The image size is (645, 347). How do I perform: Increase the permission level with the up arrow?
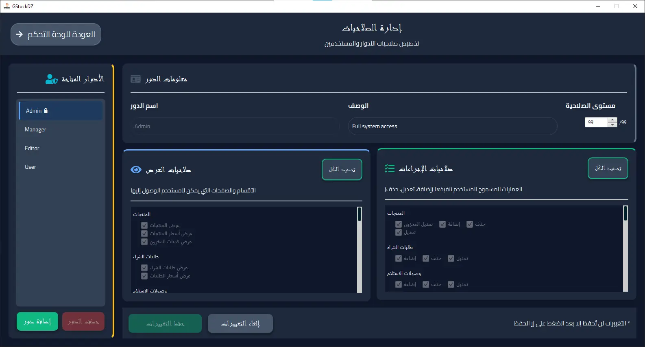[612, 120]
